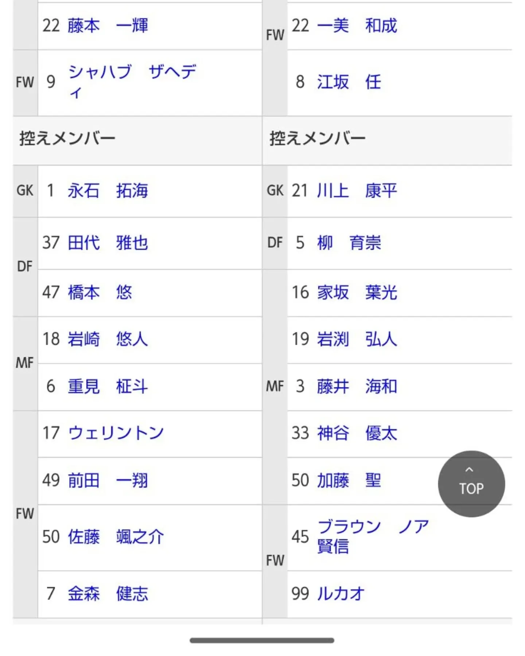Click 橋本 悠 player name

tap(100, 292)
